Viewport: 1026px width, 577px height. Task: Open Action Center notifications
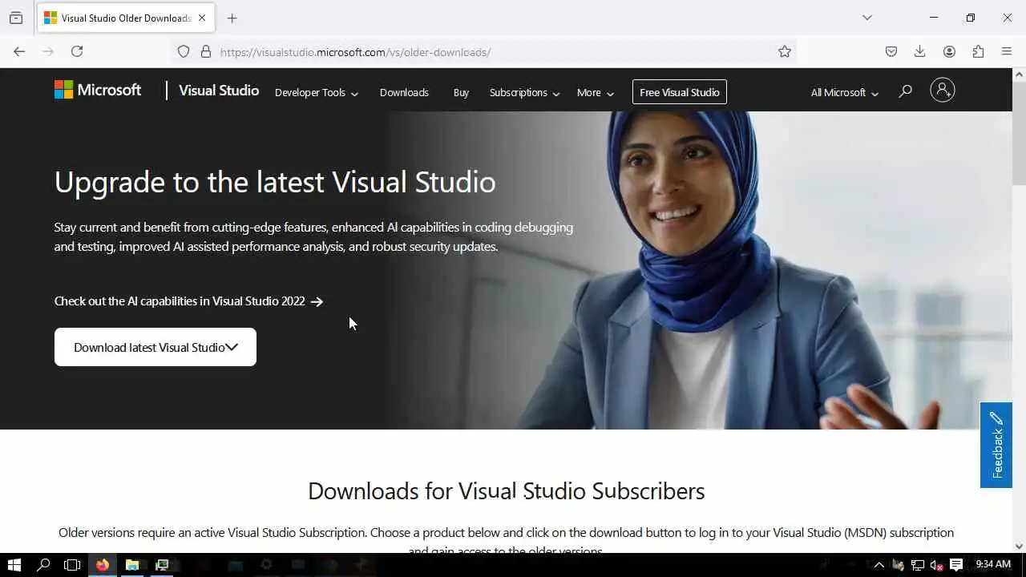point(956,565)
